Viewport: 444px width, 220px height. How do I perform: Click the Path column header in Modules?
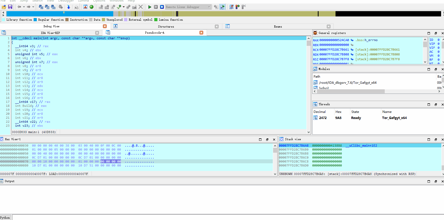point(317,76)
